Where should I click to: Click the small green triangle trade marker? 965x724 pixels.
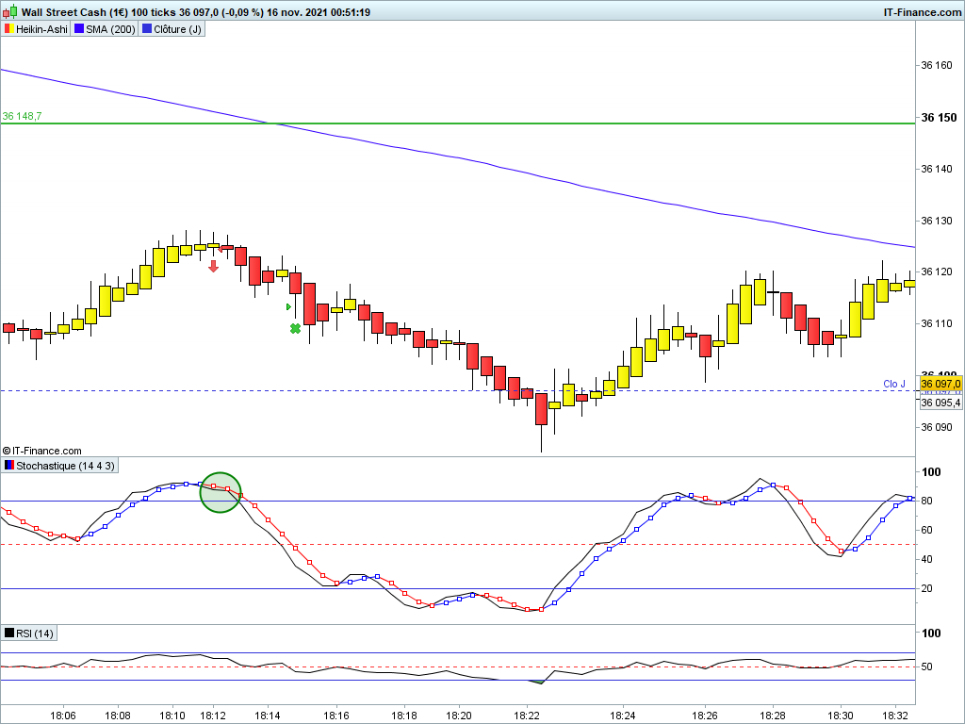(288, 306)
